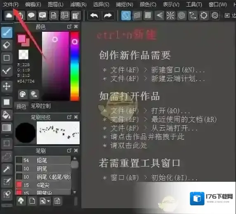Select the selection eraser tool
Image resolution: width=236 pixels, height=214 pixels.
click(7, 195)
